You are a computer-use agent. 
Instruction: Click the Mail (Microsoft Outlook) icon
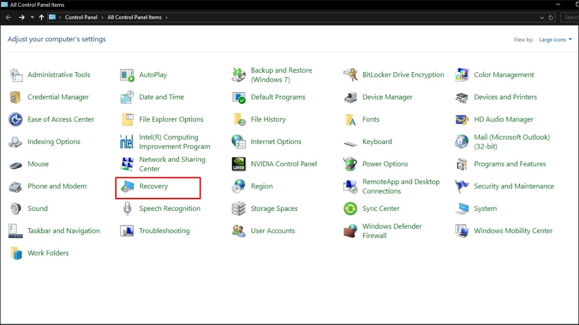tap(462, 142)
